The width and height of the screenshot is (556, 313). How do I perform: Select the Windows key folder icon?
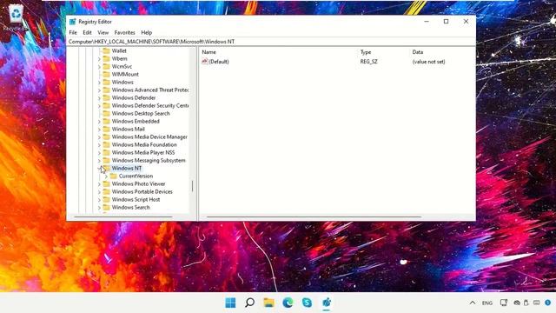106,82
